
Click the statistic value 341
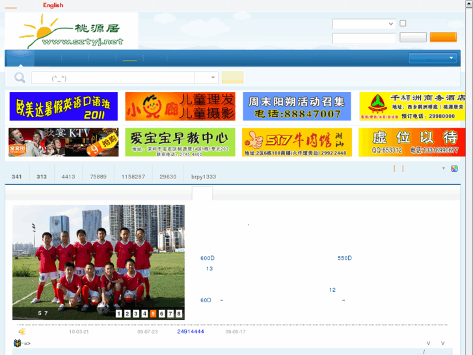tap(17, 177)
